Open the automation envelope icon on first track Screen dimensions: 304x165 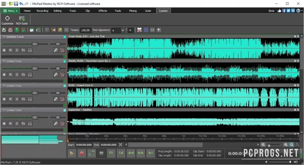tap(62, 50)
